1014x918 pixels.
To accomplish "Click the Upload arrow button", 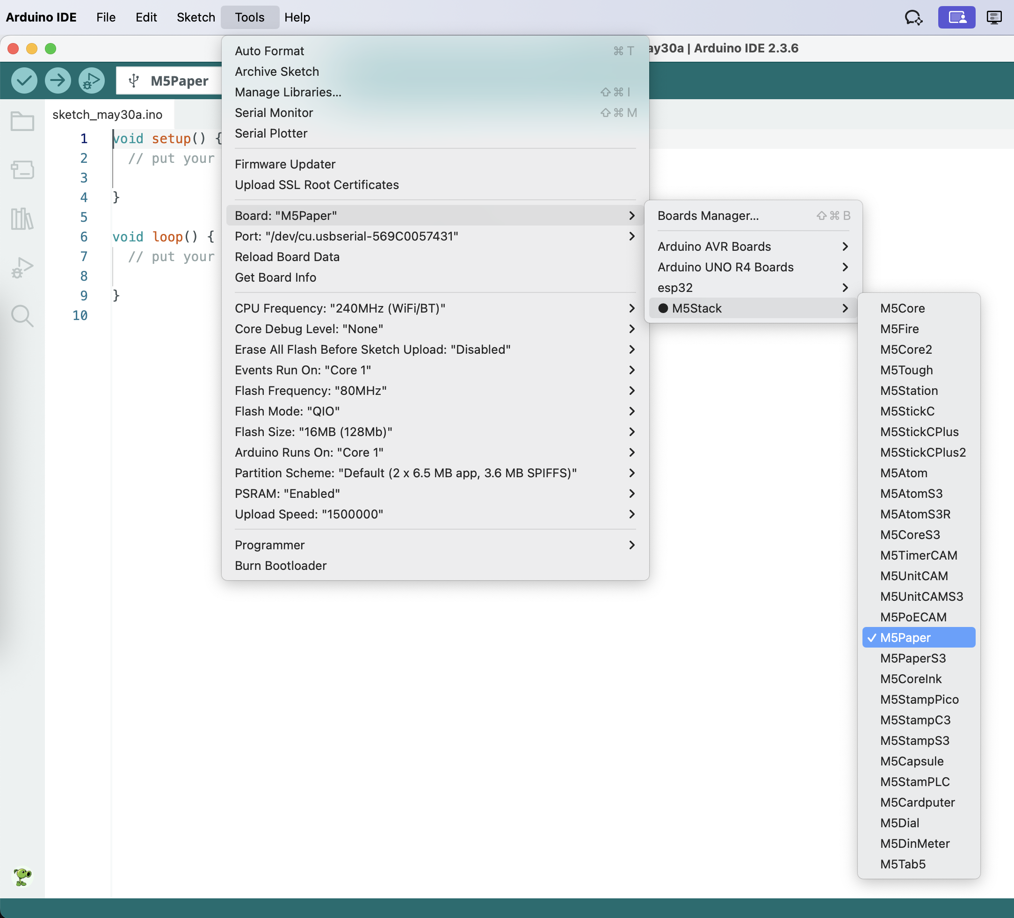I will point(58,80).
